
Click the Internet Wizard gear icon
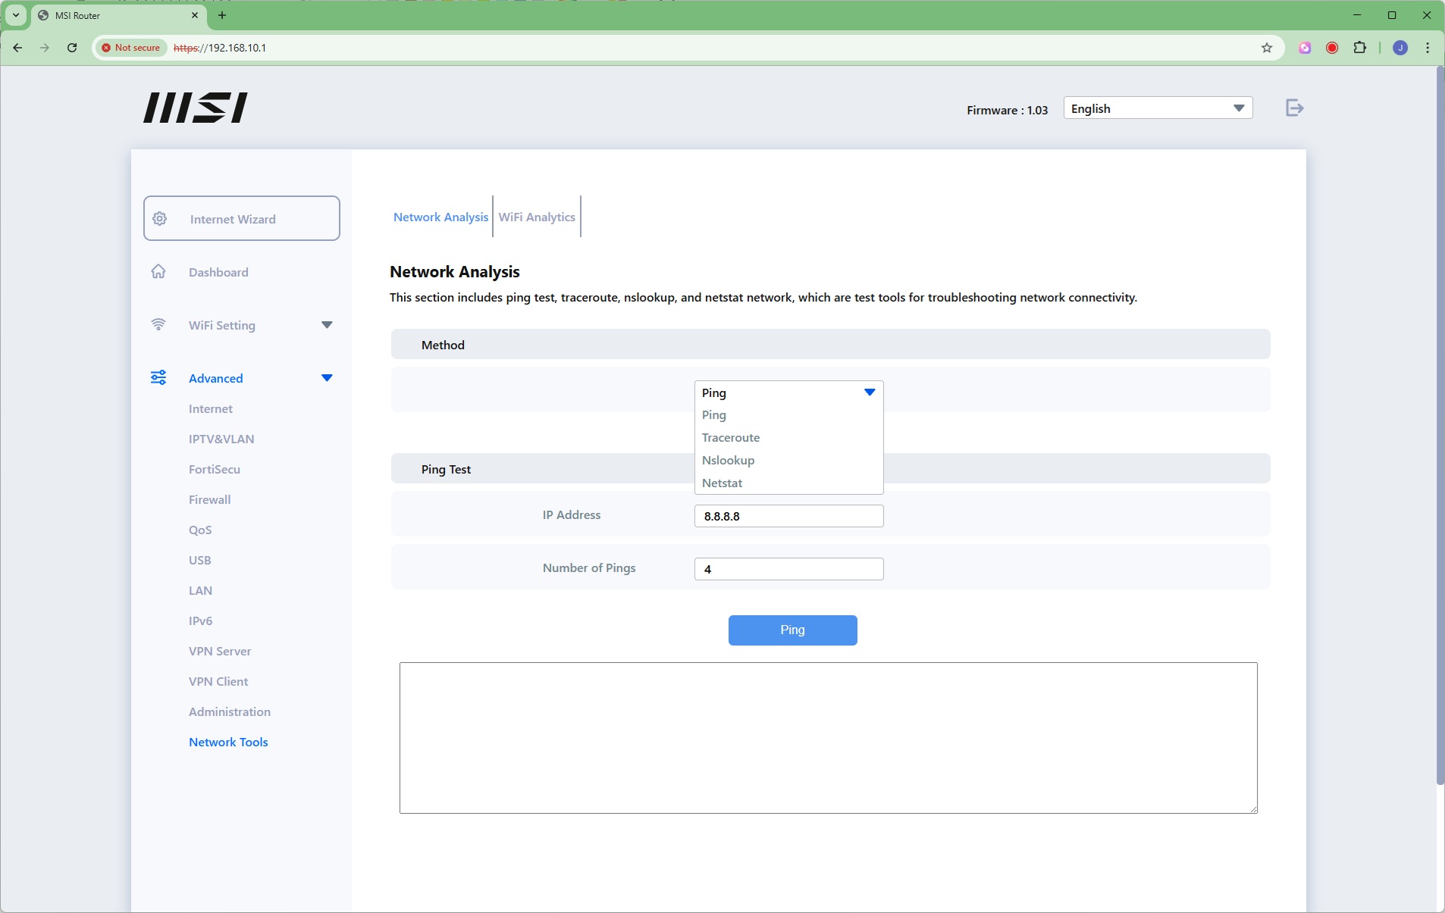(x=160, y=219)
